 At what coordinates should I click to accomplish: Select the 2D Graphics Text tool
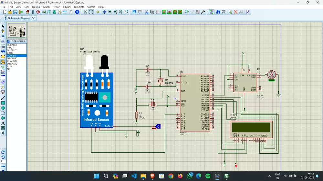(x=3, y=123)
